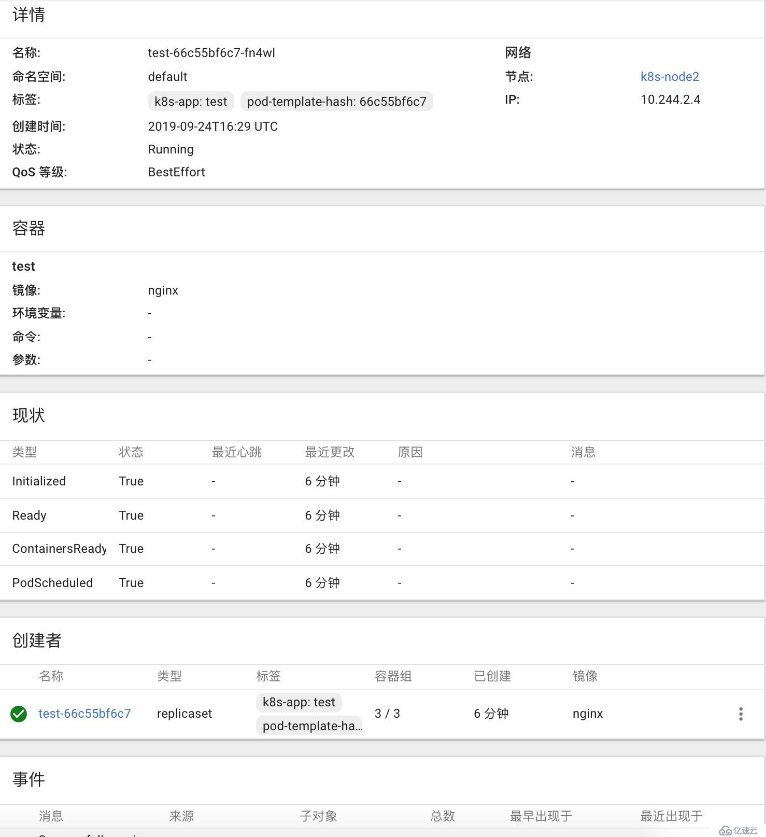Click the 最近出现于 column header

pyautogui.click(x=671, y=816)
